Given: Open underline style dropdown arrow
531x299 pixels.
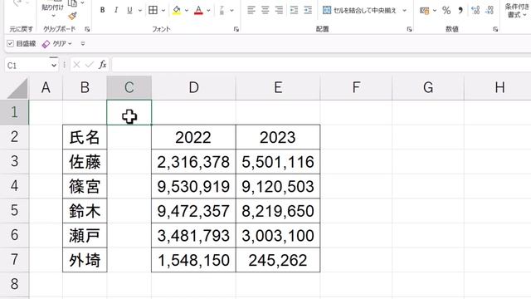Looking at the screenshot, I should (140, 11).
